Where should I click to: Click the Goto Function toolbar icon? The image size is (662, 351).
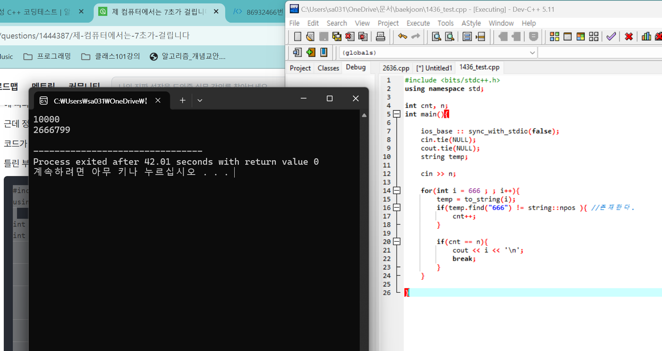[x=467, y=36]
